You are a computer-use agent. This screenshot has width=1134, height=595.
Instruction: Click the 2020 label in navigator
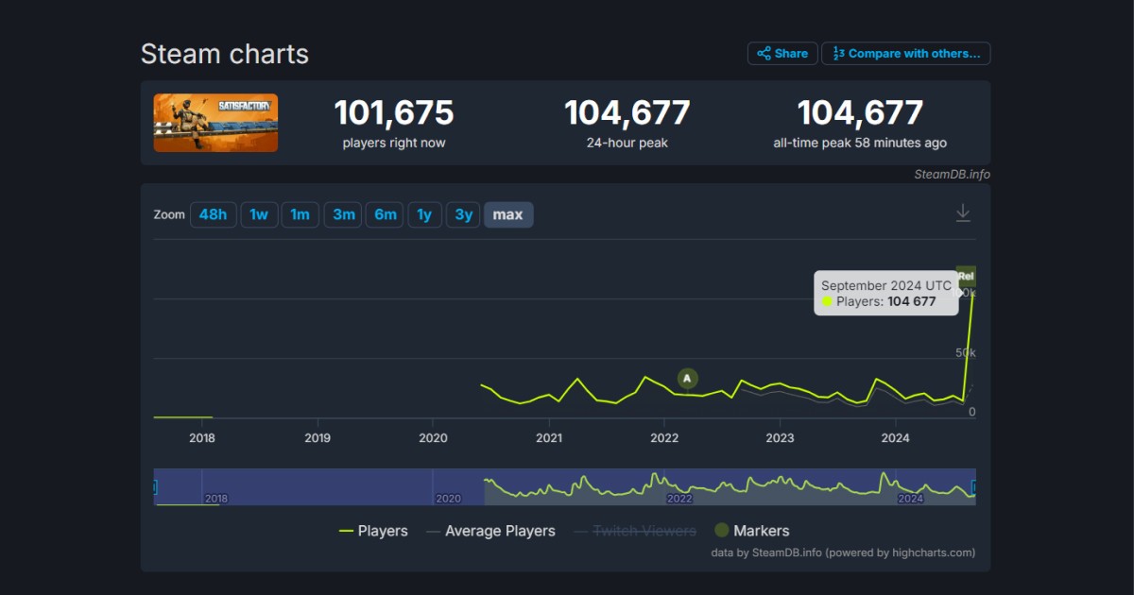tap(448, 499)
